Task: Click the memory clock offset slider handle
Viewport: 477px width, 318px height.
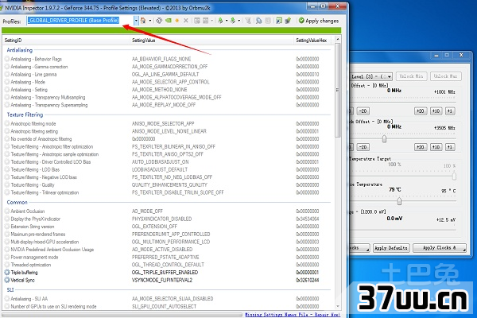Action: pos(384,139)
